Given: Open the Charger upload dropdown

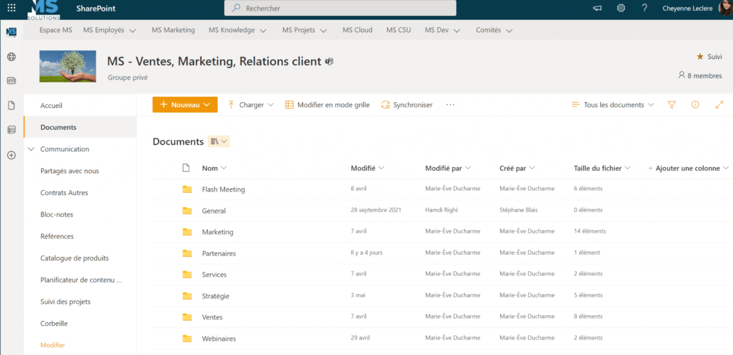Looking at the screenshot, I should click(251, 105).
